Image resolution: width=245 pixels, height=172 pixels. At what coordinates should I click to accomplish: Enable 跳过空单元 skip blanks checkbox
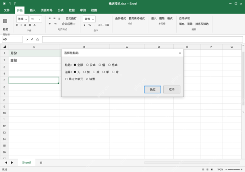pyautogui.click(x=67, y=79)
